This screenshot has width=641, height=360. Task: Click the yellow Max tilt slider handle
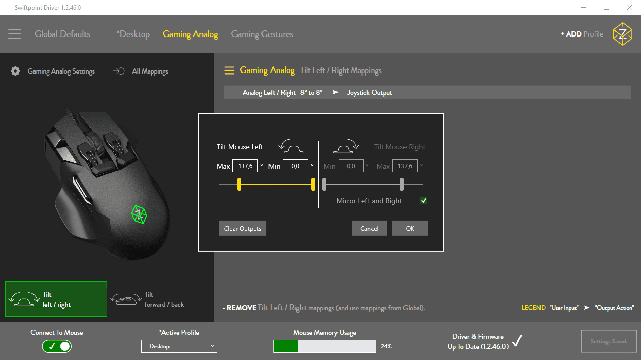(x=239, y=185)
